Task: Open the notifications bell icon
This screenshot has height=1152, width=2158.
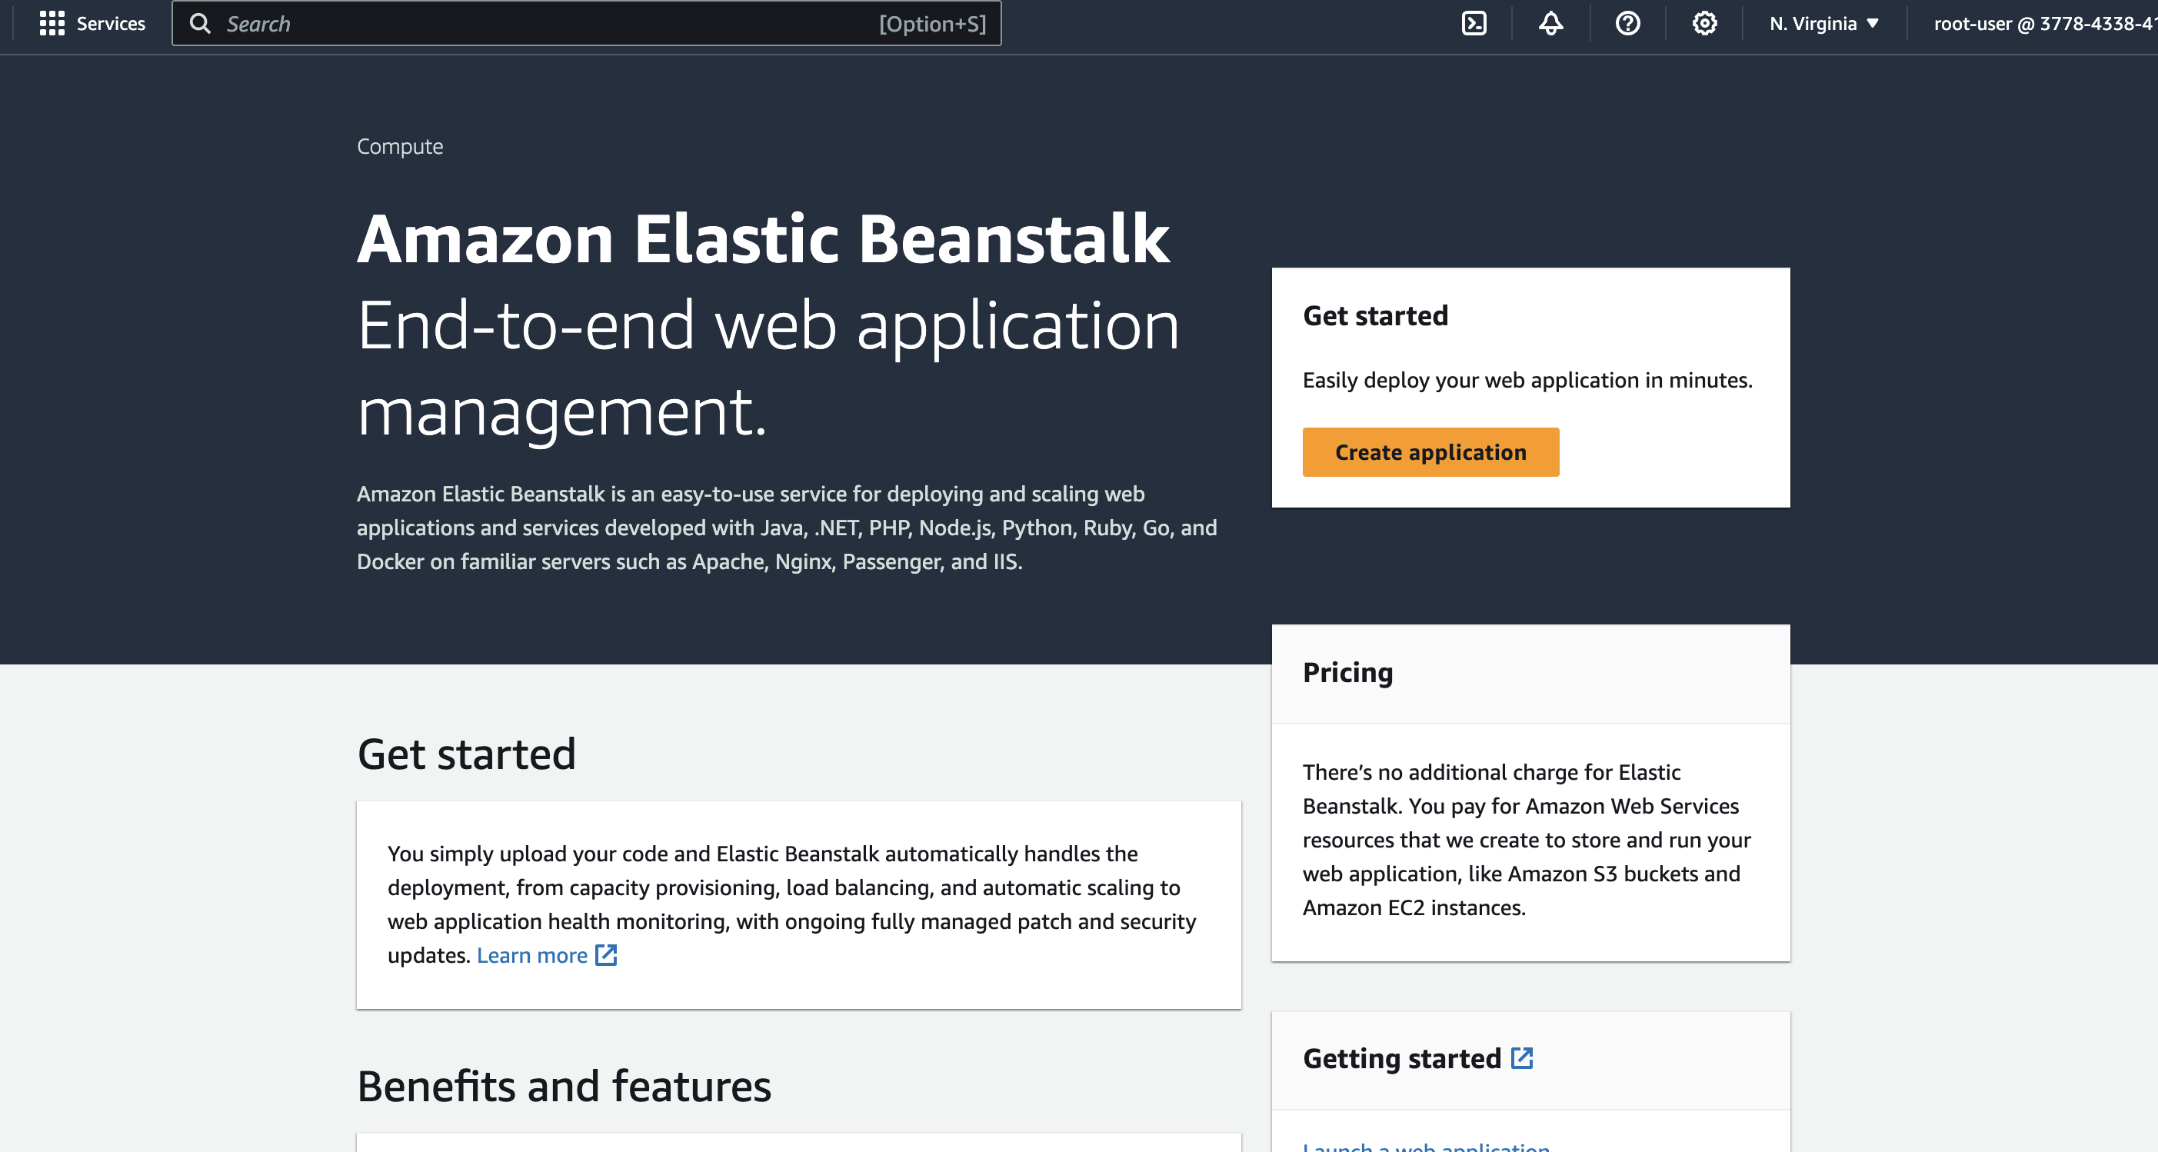Action: click(x=1550, y=24)
